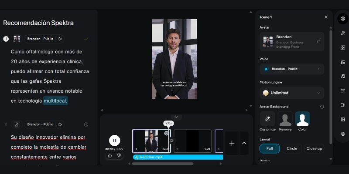This screenshot has height=174, width=349.
Task: Click the green checkmark for scene 1
Action: click(x=86, y=39)
